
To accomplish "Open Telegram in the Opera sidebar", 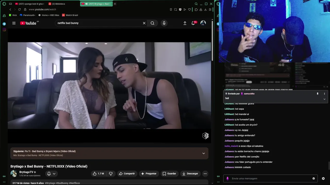I will point(4,24).
